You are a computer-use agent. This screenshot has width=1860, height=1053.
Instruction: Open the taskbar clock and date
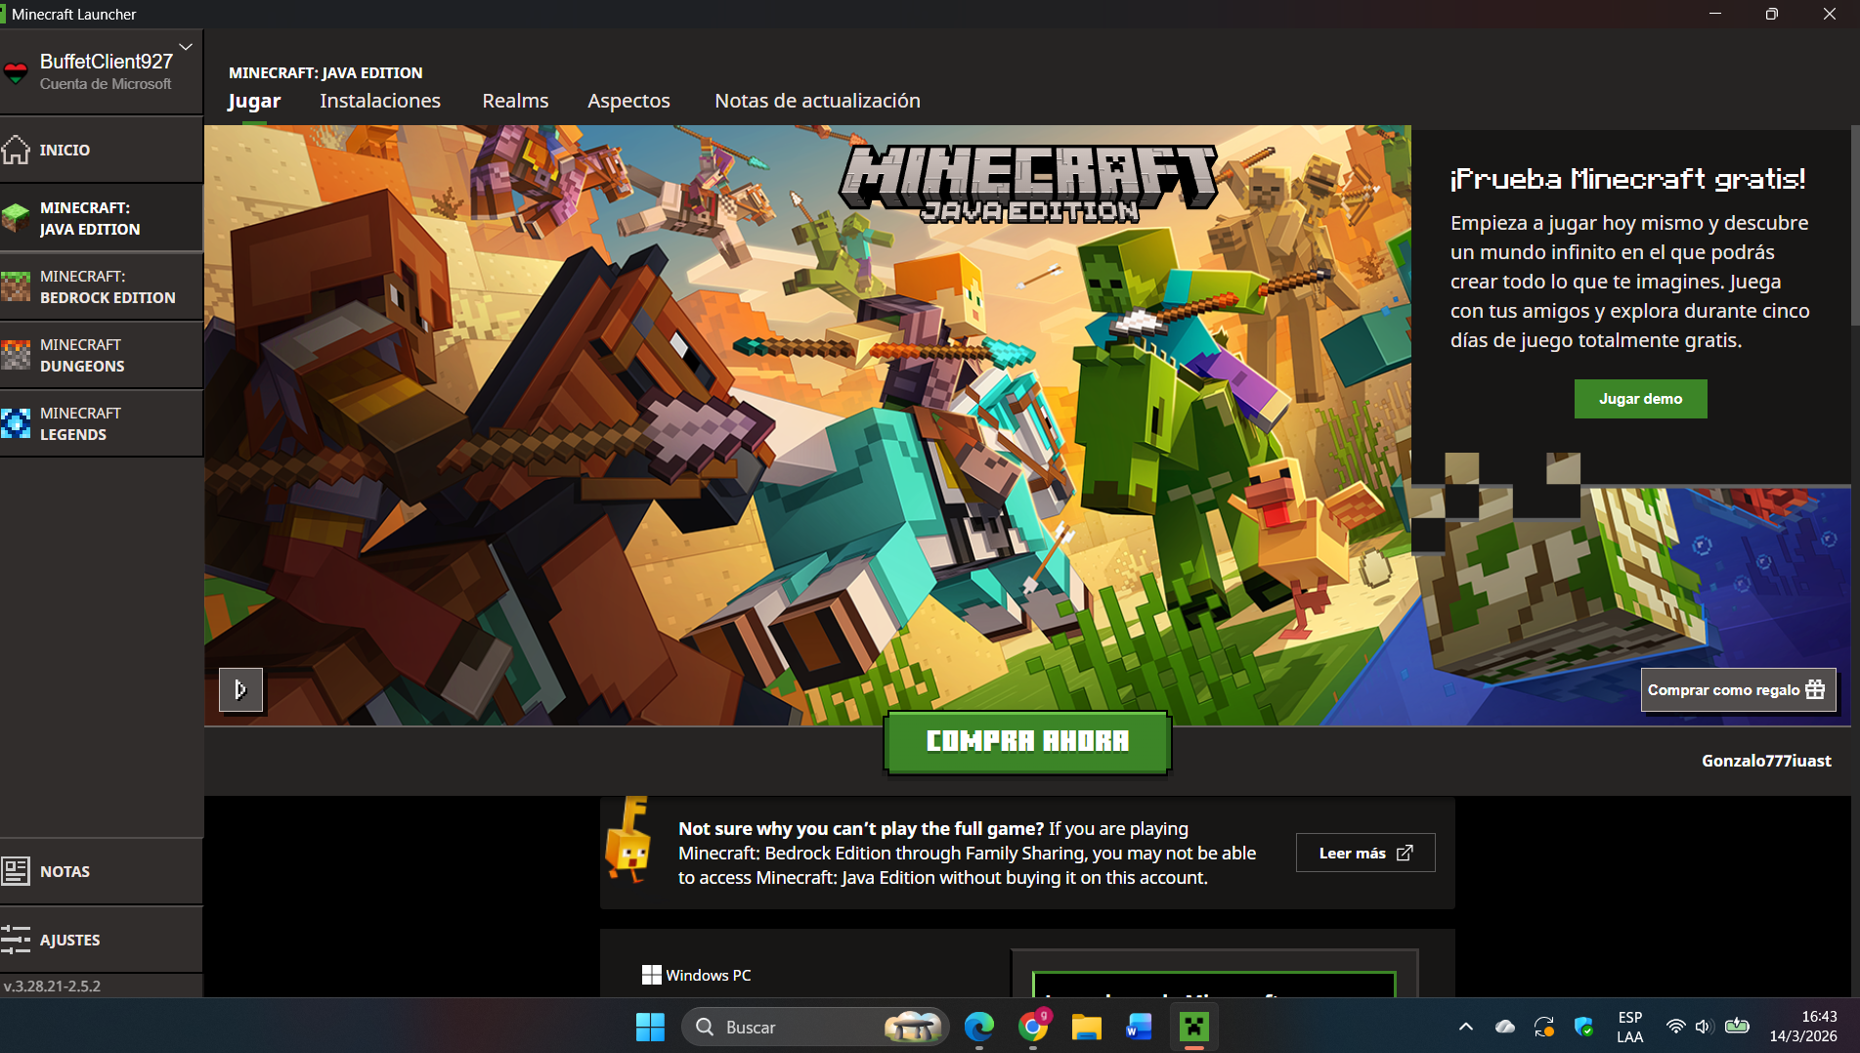[x=1803, y=1027]
